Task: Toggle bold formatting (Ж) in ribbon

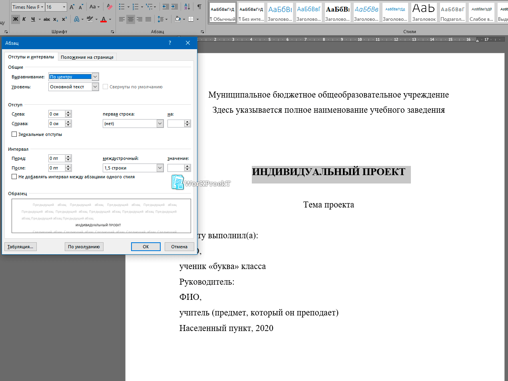Action: 16,19
